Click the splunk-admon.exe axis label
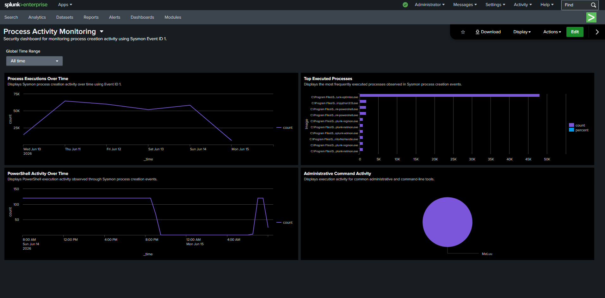Screen dimensions: 605x298 click(334, 133)
